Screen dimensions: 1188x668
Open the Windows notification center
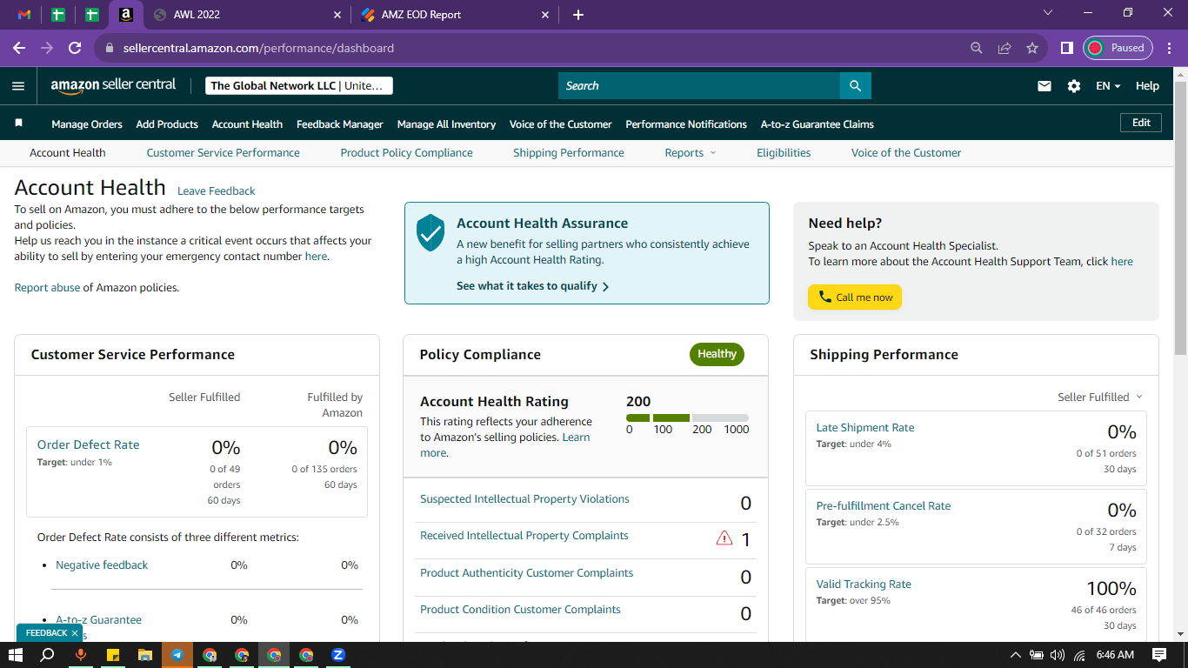(1159, 655)
